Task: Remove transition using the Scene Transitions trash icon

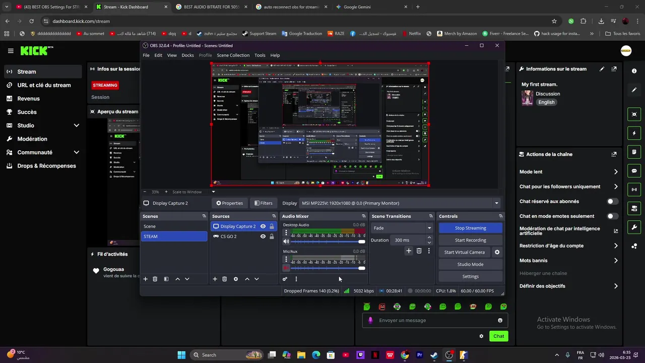Action: coord(419,251)
